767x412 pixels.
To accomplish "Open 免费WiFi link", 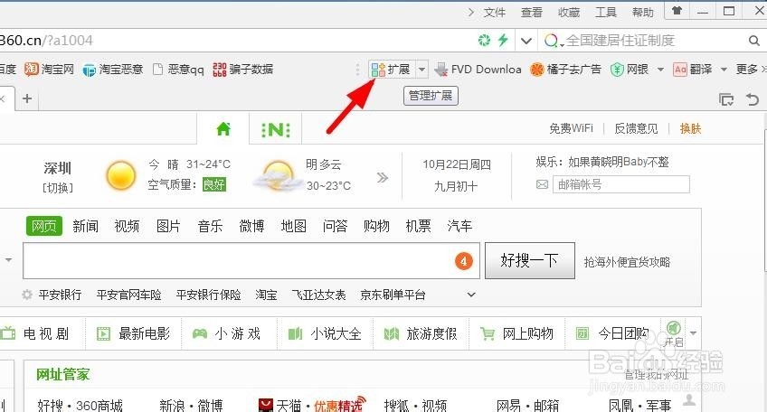I will point(571,128).
